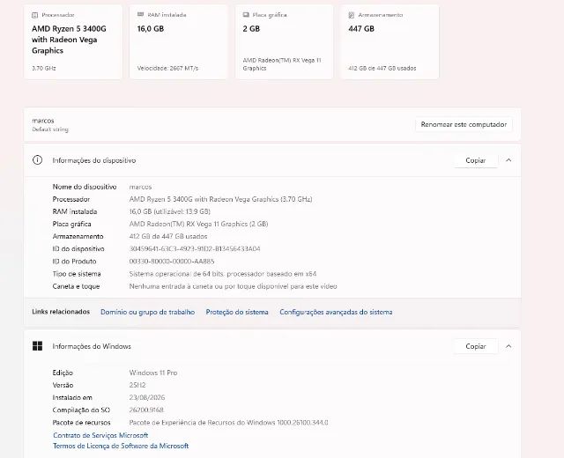
Task: Click 'Nenhuma entrada à caneta' value
Action: pyautogui.click(x=233, y=286)
